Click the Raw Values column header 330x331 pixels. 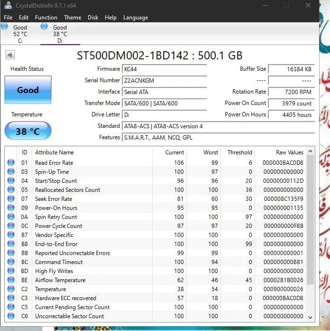pos(280,152)
